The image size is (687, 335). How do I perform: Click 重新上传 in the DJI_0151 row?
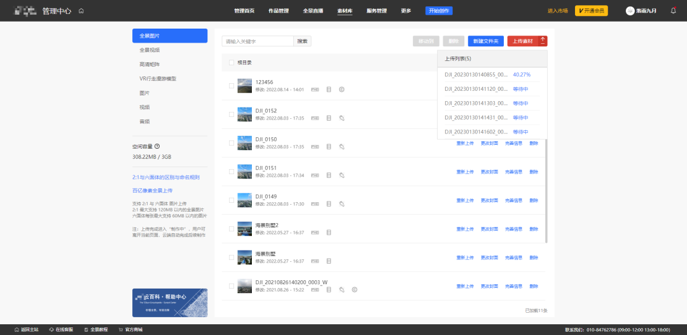(465, 172)
